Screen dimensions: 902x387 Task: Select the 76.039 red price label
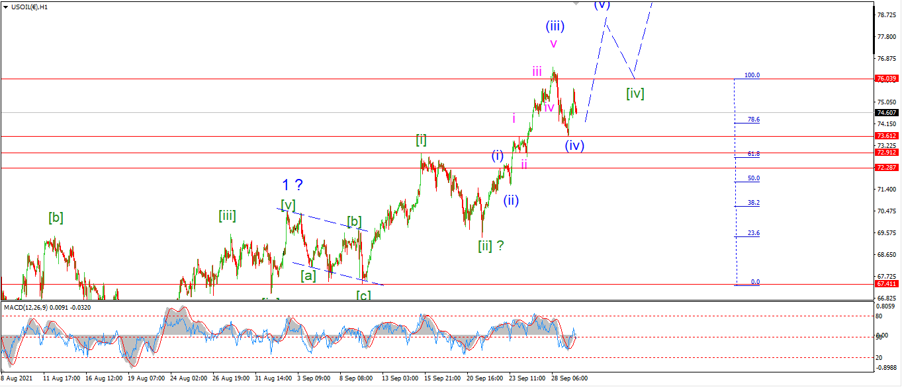click(x=886, y=78)
